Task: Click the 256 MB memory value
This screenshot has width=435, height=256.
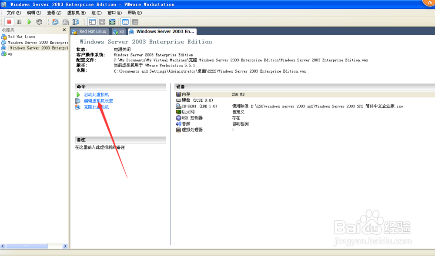Action: coord(238,94)
